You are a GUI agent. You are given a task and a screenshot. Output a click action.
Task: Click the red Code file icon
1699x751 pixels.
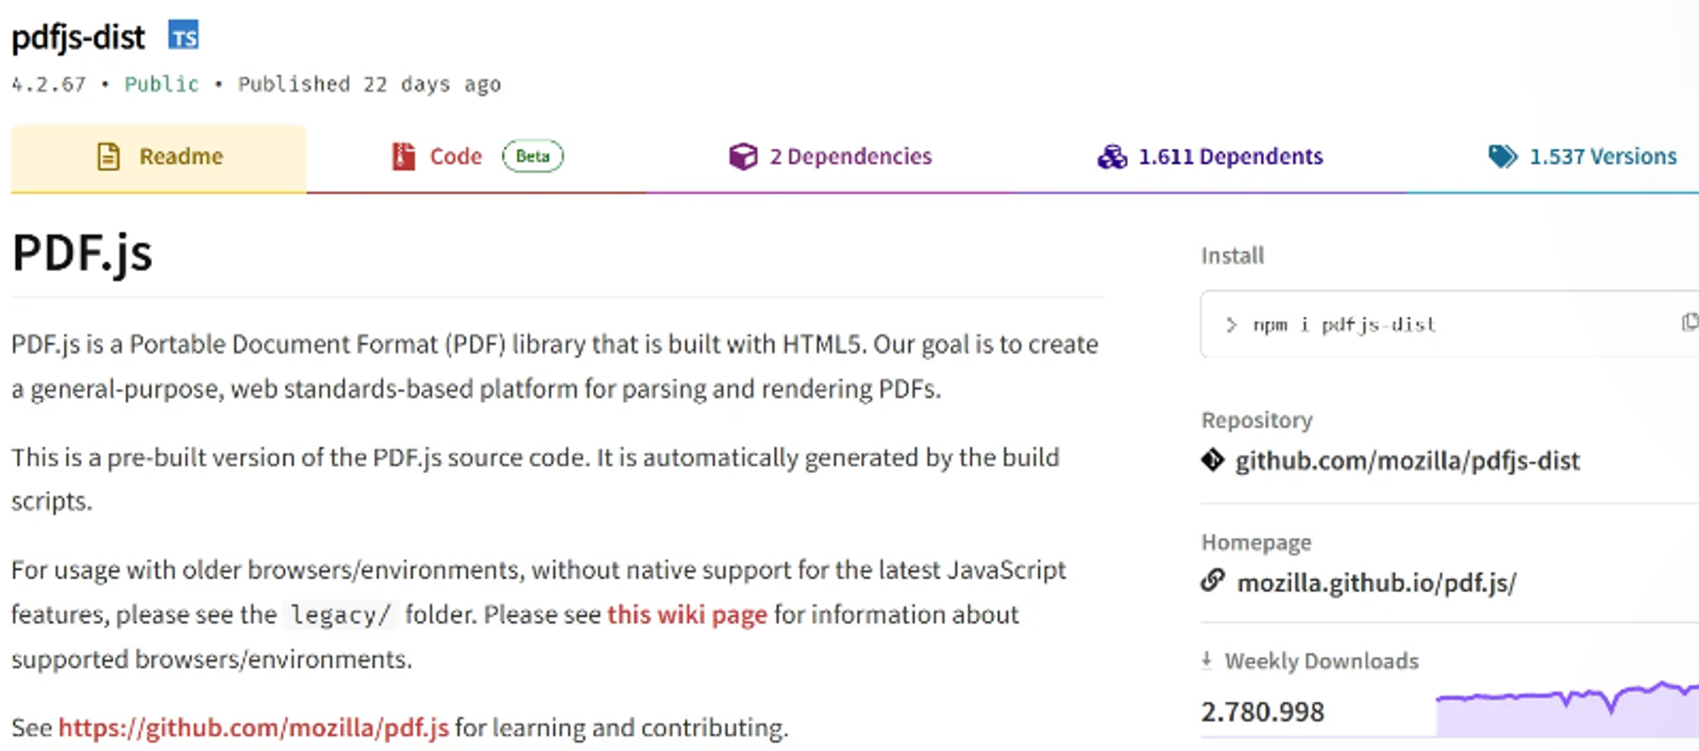tap(404, 156)
